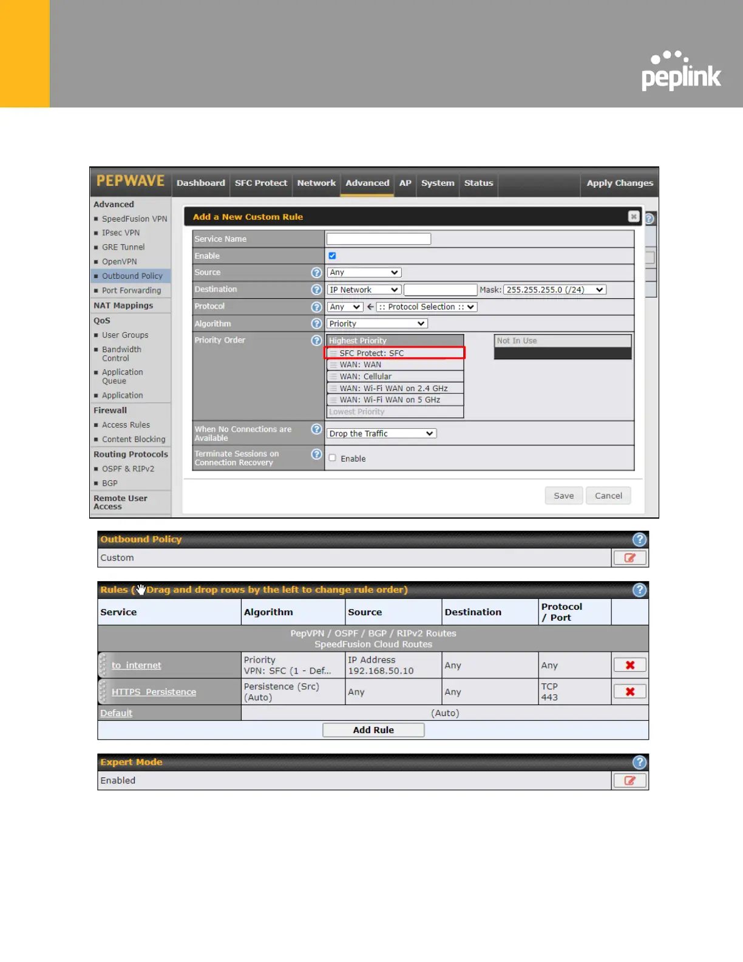Enable Terminate Sessions on Connection Recovery
Image resolution: width=743 pixels, height=962 pixels.
(x=332, y=458)
